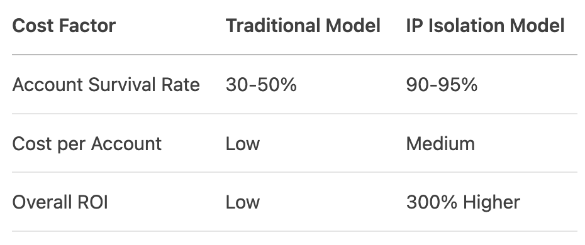Click the 90-95% survival rate cell
The image size is (585, 245).
click(442, 85)
